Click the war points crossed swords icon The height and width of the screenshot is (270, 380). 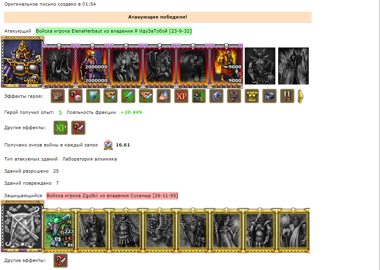click(x=108, y=145)
